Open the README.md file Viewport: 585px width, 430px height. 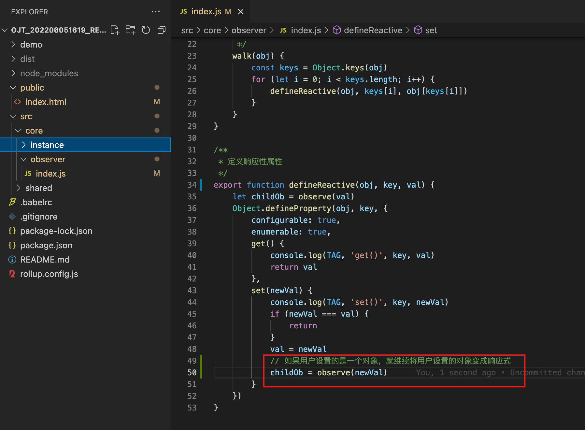(85, 260)
